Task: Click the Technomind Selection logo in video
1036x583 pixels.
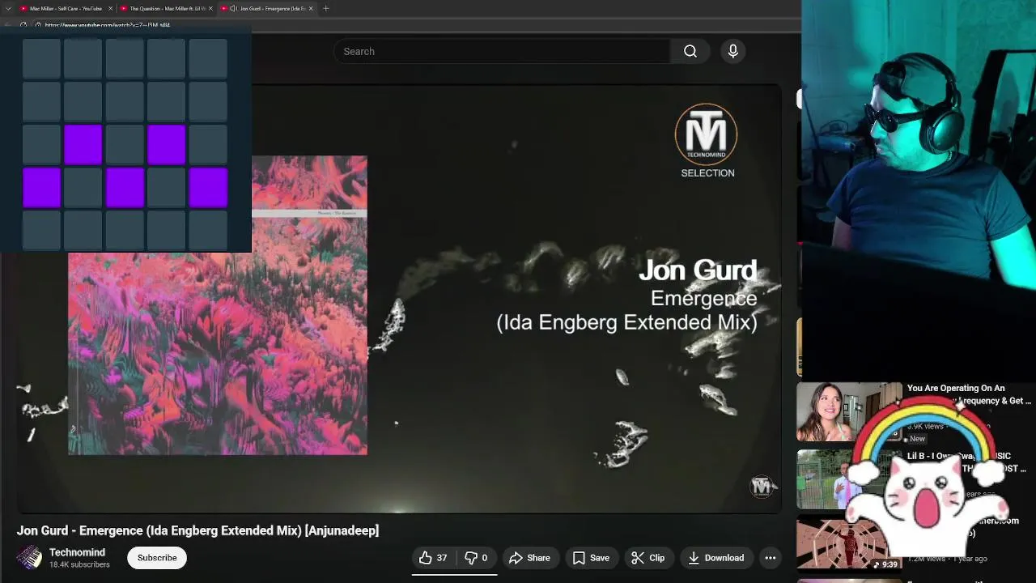Action: click(707, 141)
